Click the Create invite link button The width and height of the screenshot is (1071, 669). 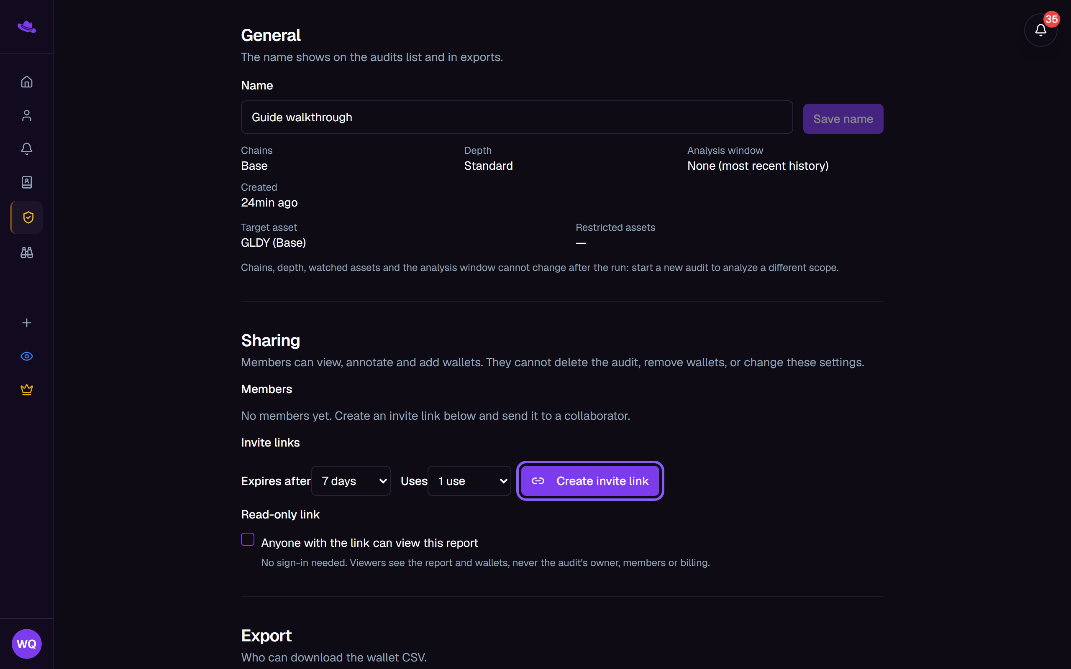click(590, 481)
